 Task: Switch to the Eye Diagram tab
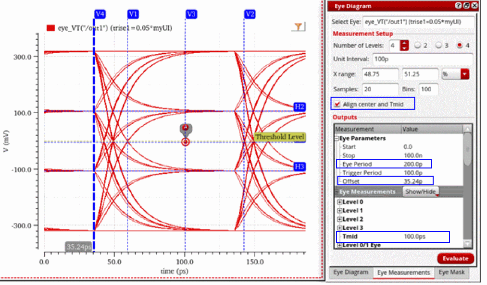tap(351, 272)
